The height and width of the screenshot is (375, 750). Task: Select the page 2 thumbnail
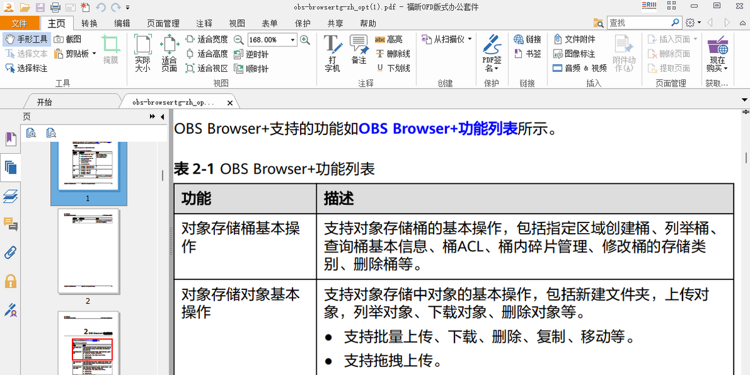pyautogui.click(x=88, y=251)
